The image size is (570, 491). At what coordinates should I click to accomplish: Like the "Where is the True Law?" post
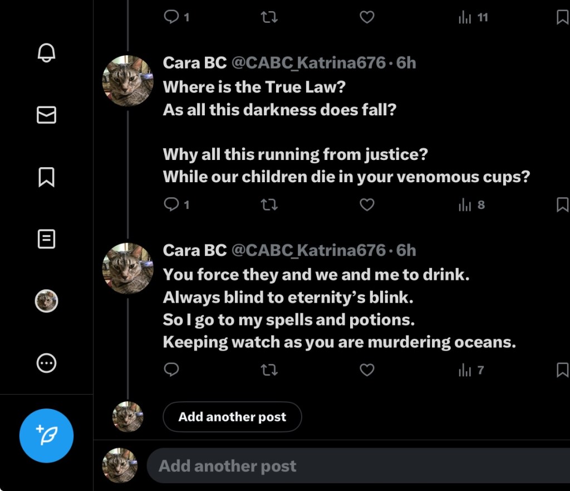point(367,205)
